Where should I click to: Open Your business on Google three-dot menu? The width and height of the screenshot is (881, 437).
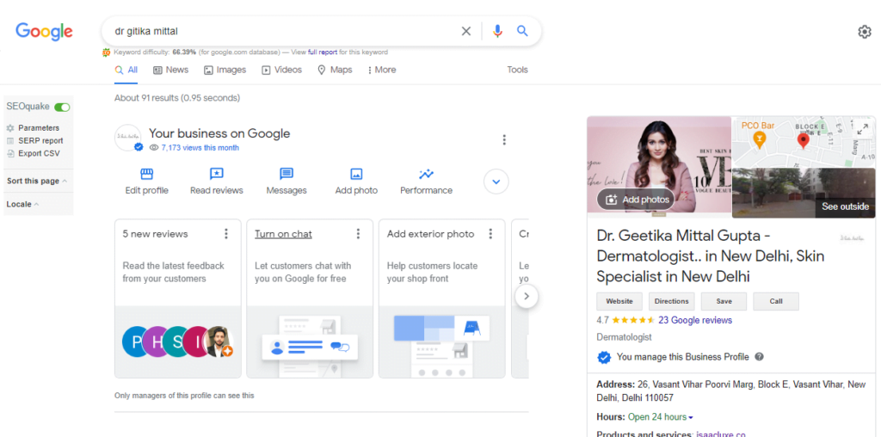[x=504, y=139]
